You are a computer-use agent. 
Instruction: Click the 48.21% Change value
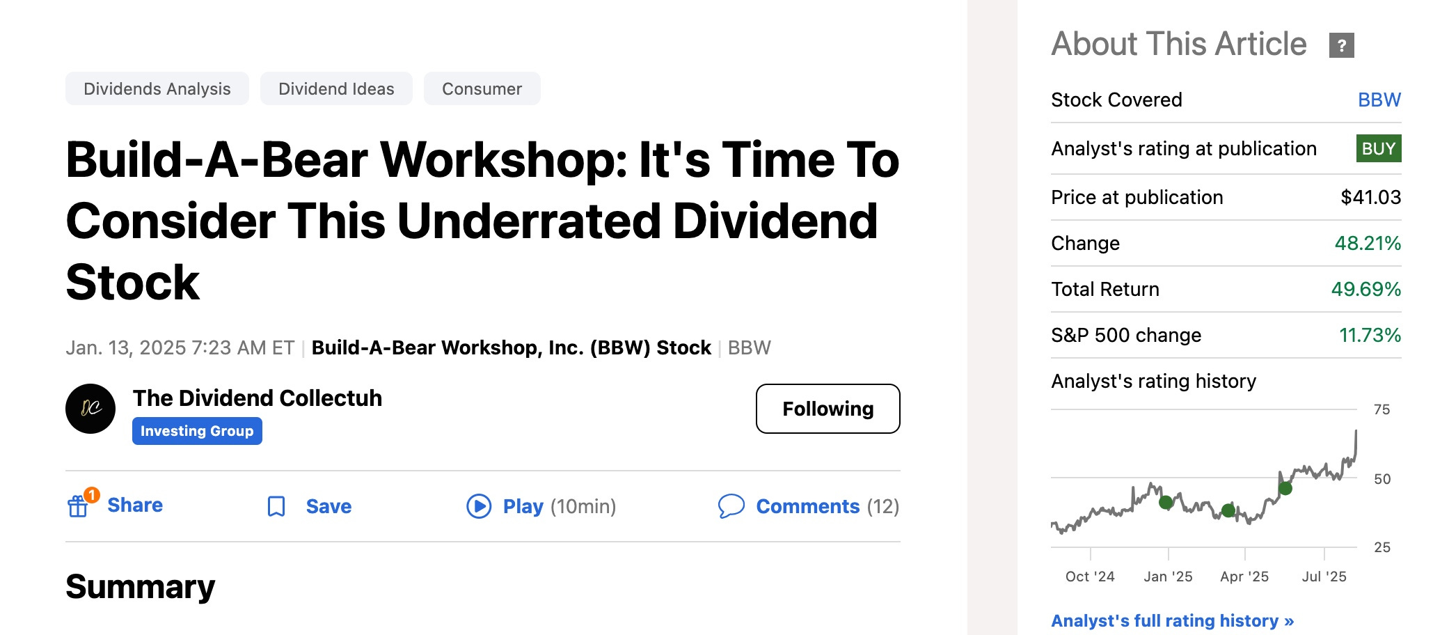coord(1368,243)
